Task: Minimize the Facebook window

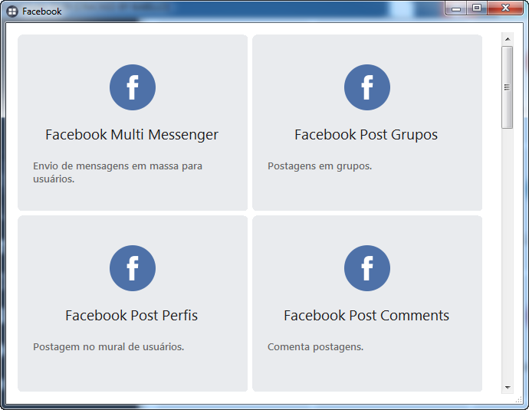Action: point(456,8)
